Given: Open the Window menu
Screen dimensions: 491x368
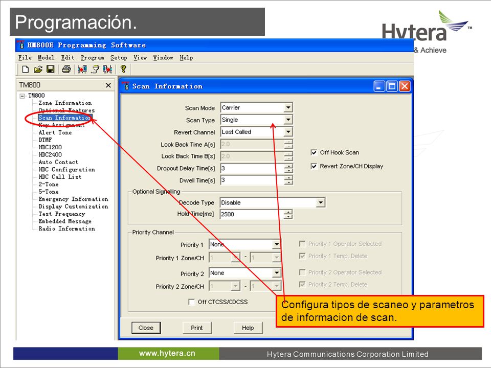Looking at the screenshot, I should pos(163,58).
